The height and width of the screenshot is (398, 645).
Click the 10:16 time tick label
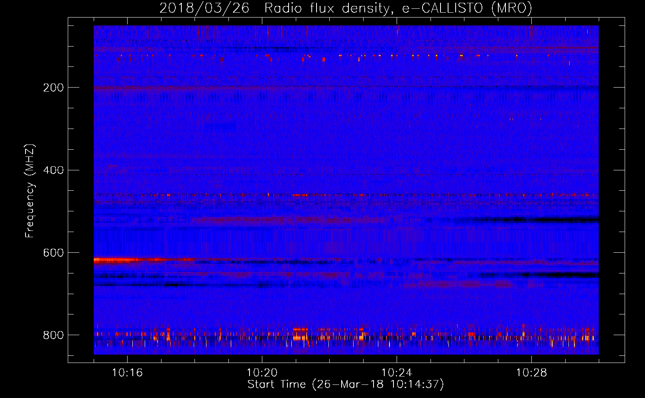(127, 373)
